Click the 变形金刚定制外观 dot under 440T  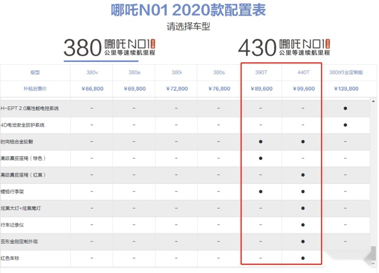(303, 241)
